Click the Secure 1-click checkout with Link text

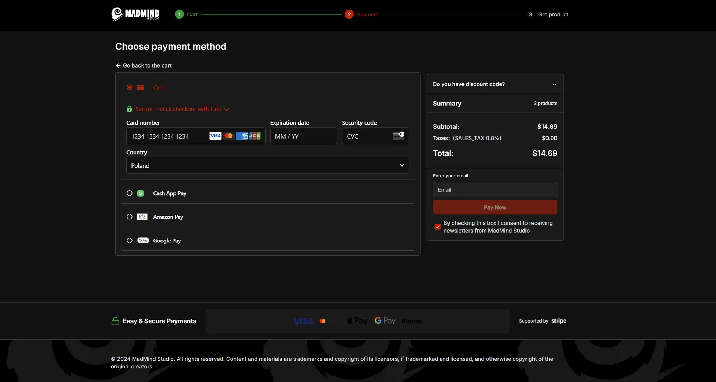point(178,109)
